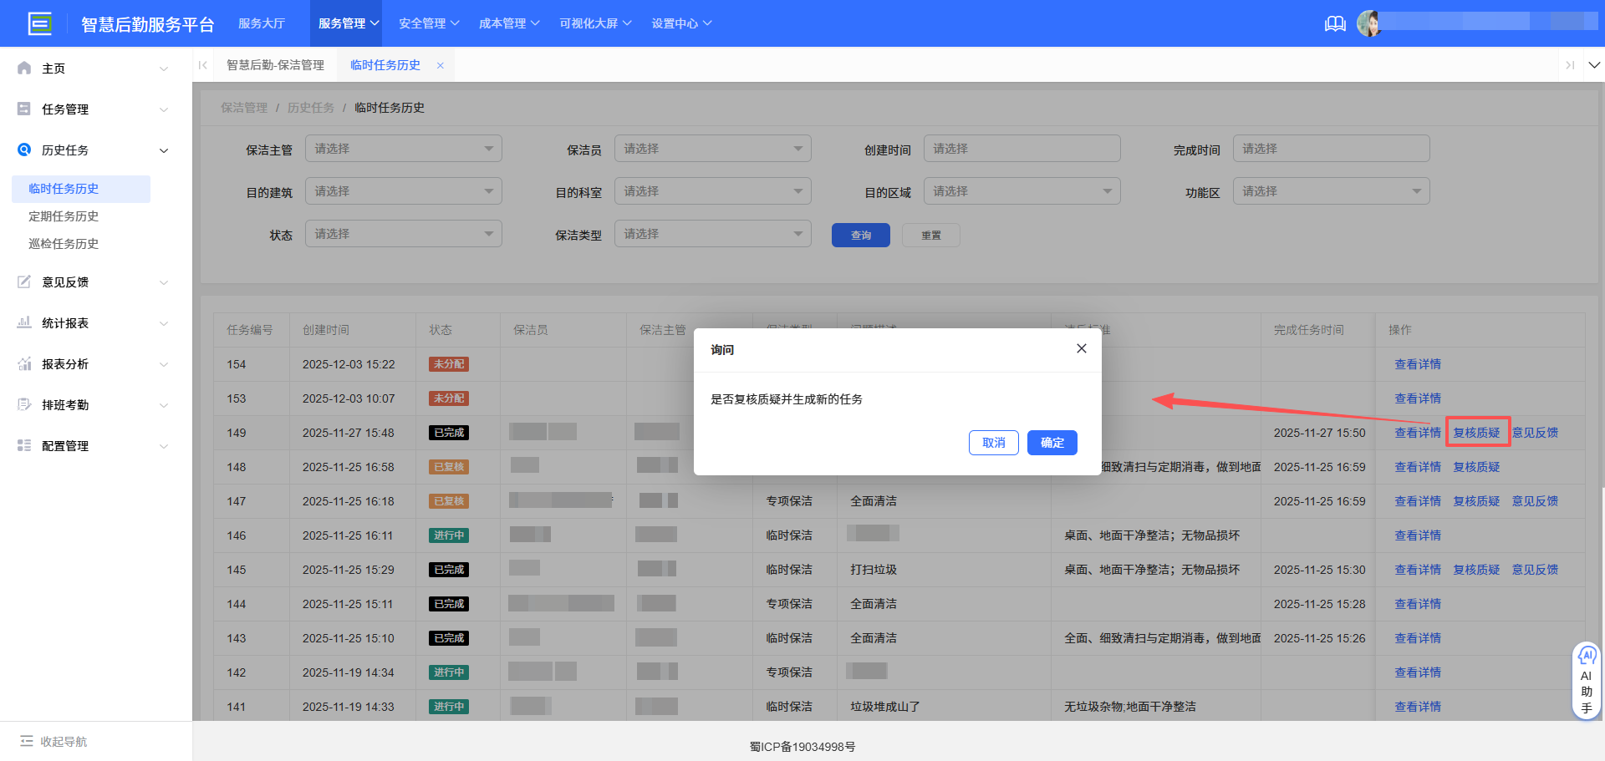Click 复核质疑 link on task 147
Screen dimensions: 1605x761
(1476, 500)
